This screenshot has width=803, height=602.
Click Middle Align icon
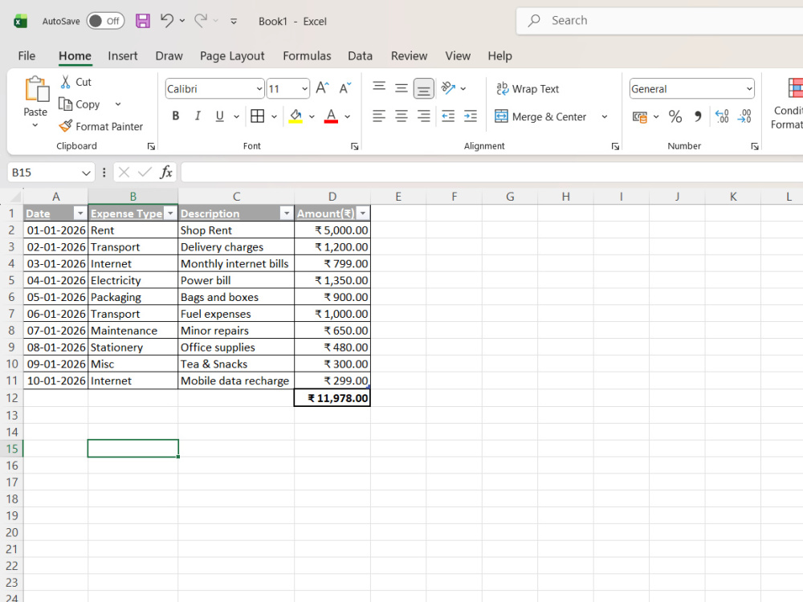click(401, 88)
